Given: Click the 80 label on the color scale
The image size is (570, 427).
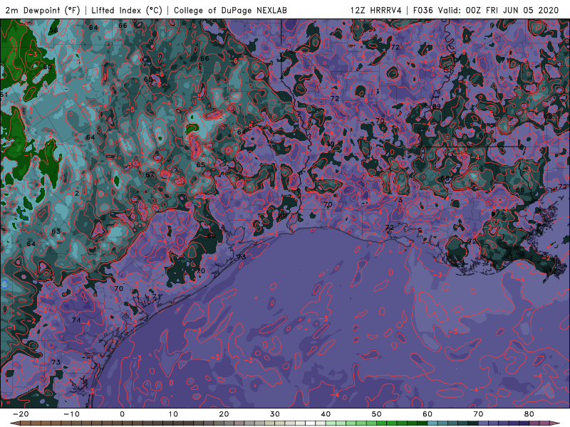Looking at the screenshot, I should click(x=529, y=414).
